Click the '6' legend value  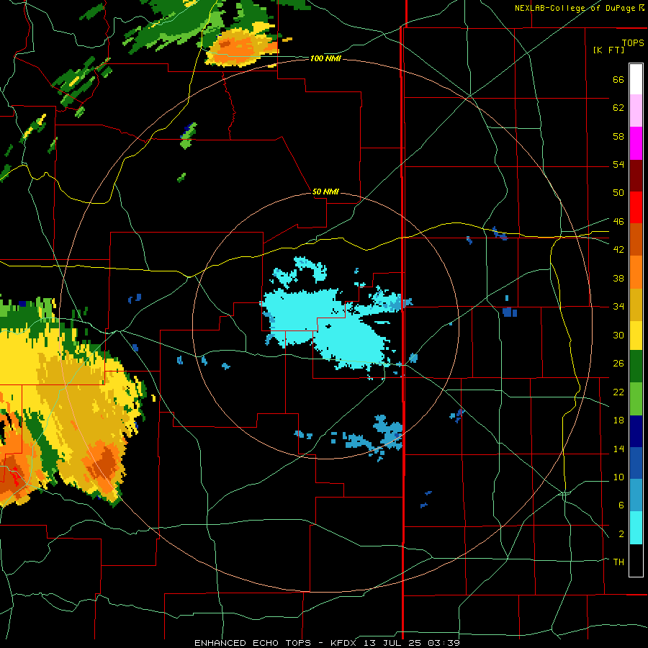click(621, 505)
